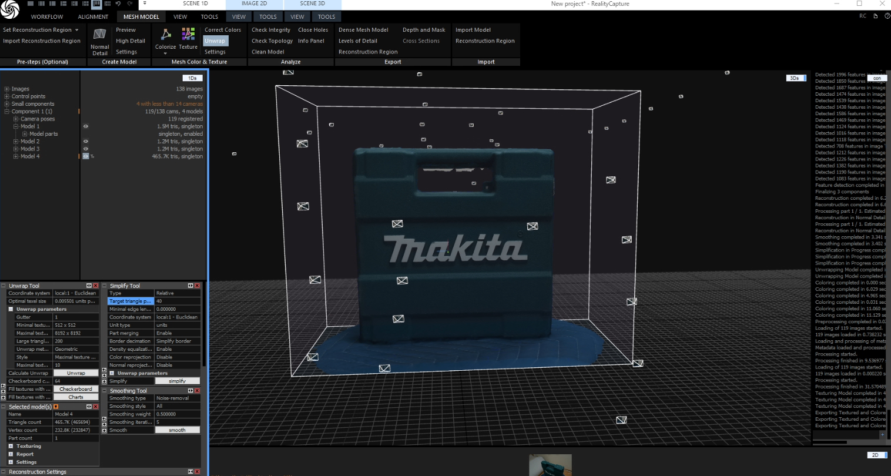Image resolution: width=891 pixels, height=476 pixels.
Task: Switch to the ALIGNMENT ribbon tab
Action: 93,17
